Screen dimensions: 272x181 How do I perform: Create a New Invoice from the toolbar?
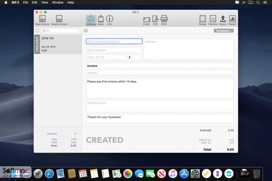(42, 20)
